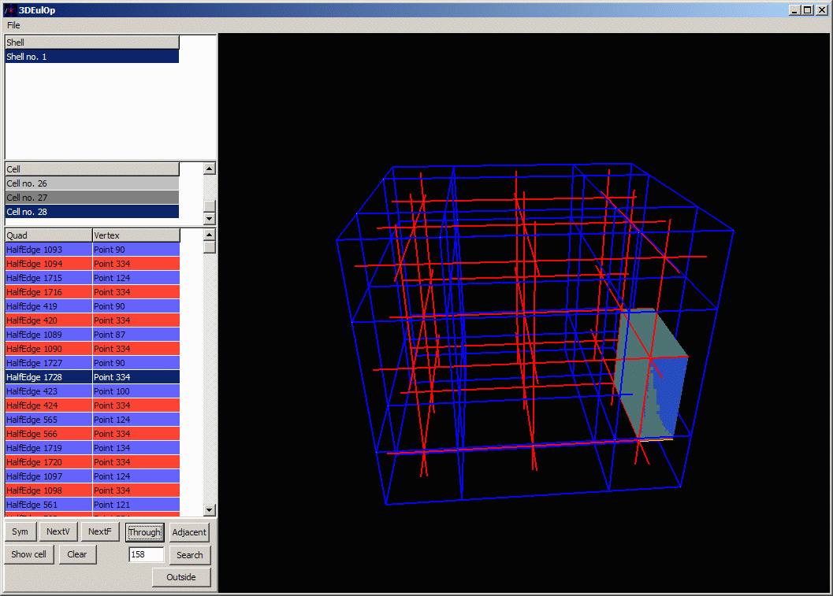Select HalfEdge 1093 row
The width and height of the screenshot is (833, 596).
click(x=48, y=250)
